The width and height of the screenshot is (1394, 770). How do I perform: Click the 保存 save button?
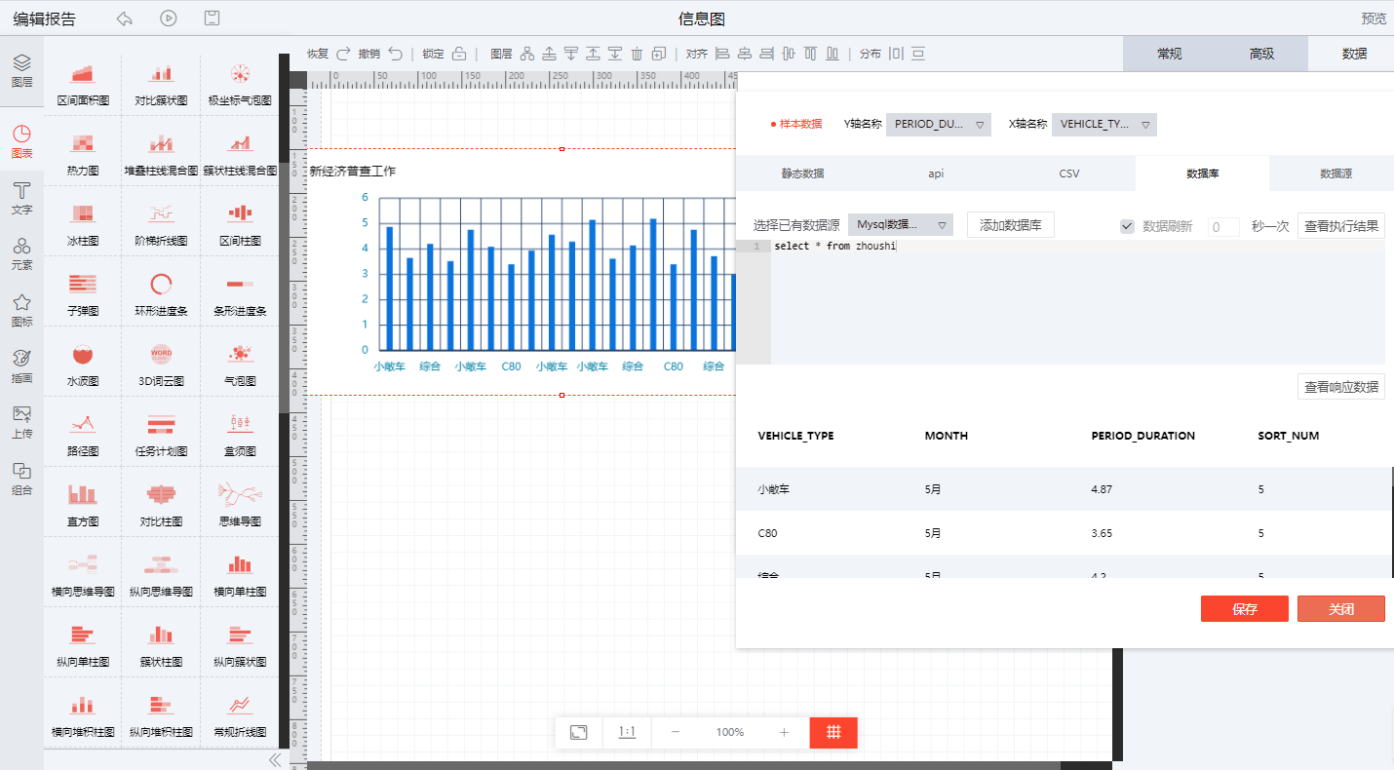point(1245,608)
